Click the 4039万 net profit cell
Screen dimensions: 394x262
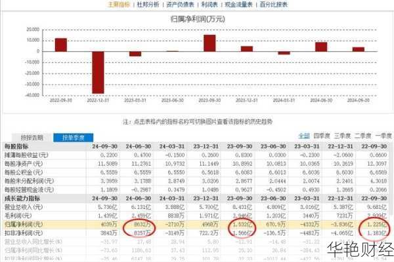[x=109, y=225]
